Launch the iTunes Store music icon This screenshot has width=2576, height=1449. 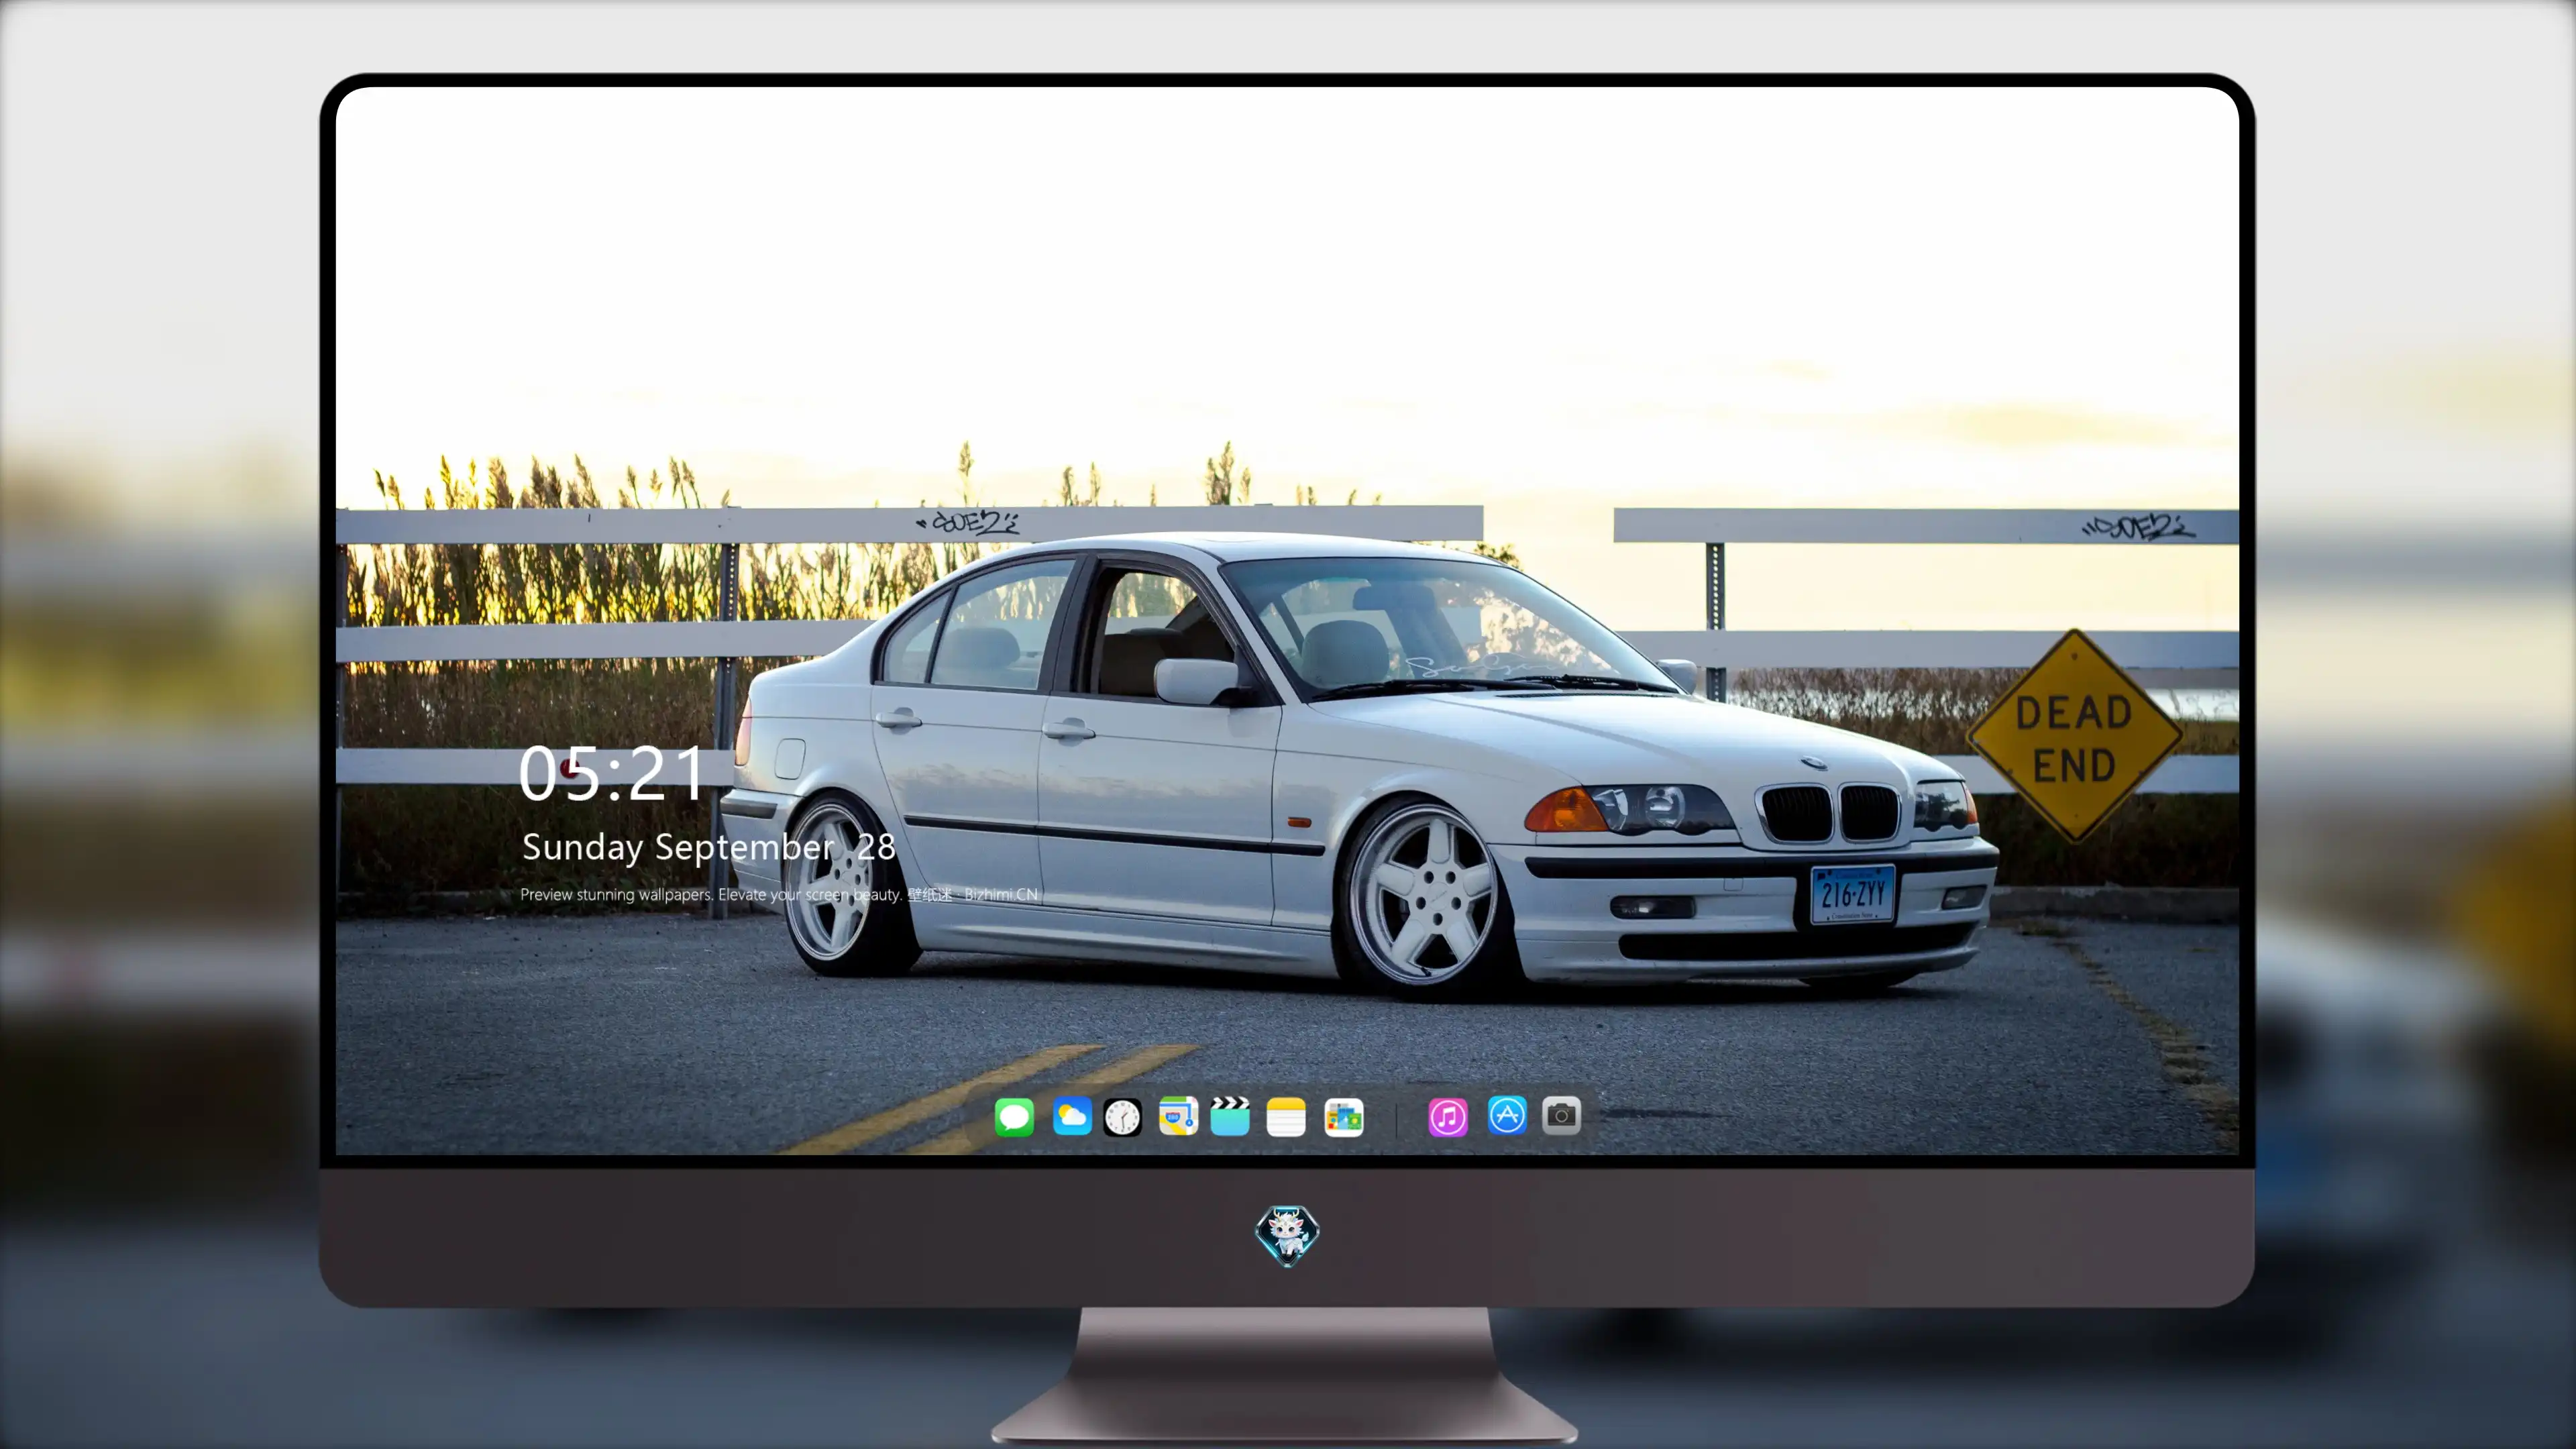1448,1117
